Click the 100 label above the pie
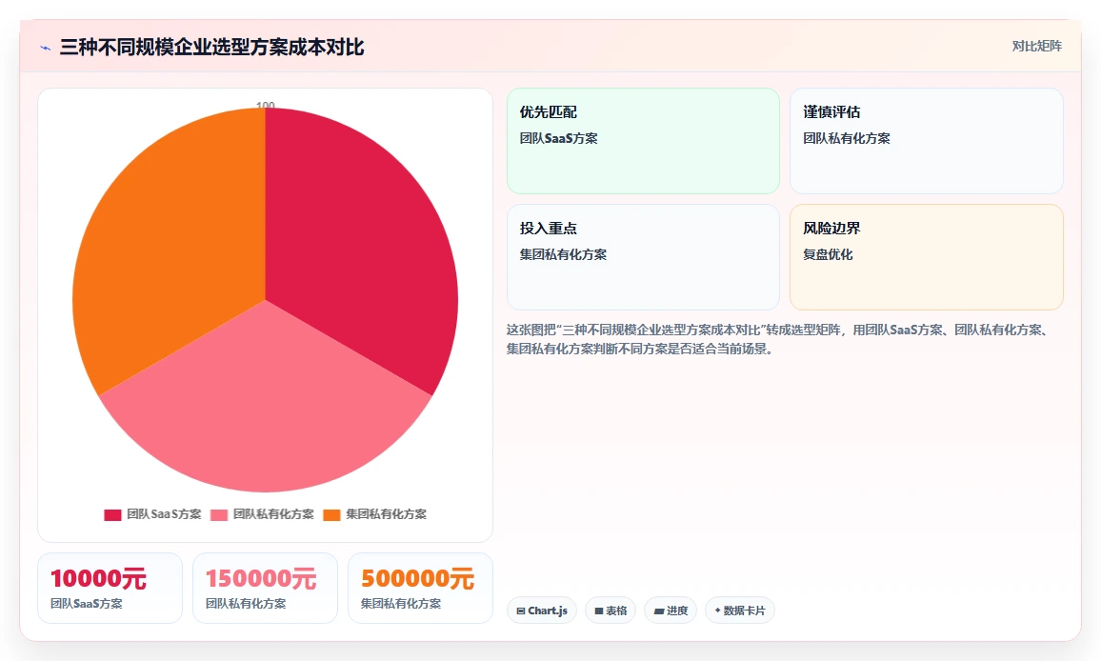The width and height of the screenshot is (1101, 661). 266,106
